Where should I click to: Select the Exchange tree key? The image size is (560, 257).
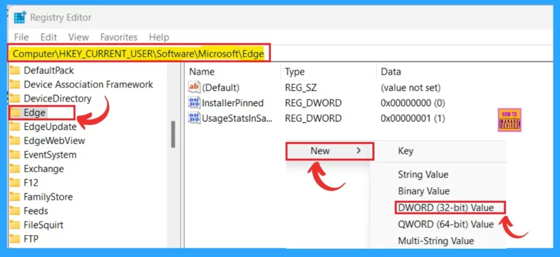point(44,169)
